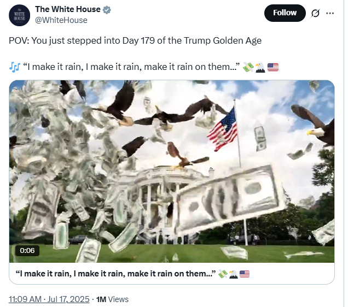Click the flying money emoji in post text

(248, 67)
